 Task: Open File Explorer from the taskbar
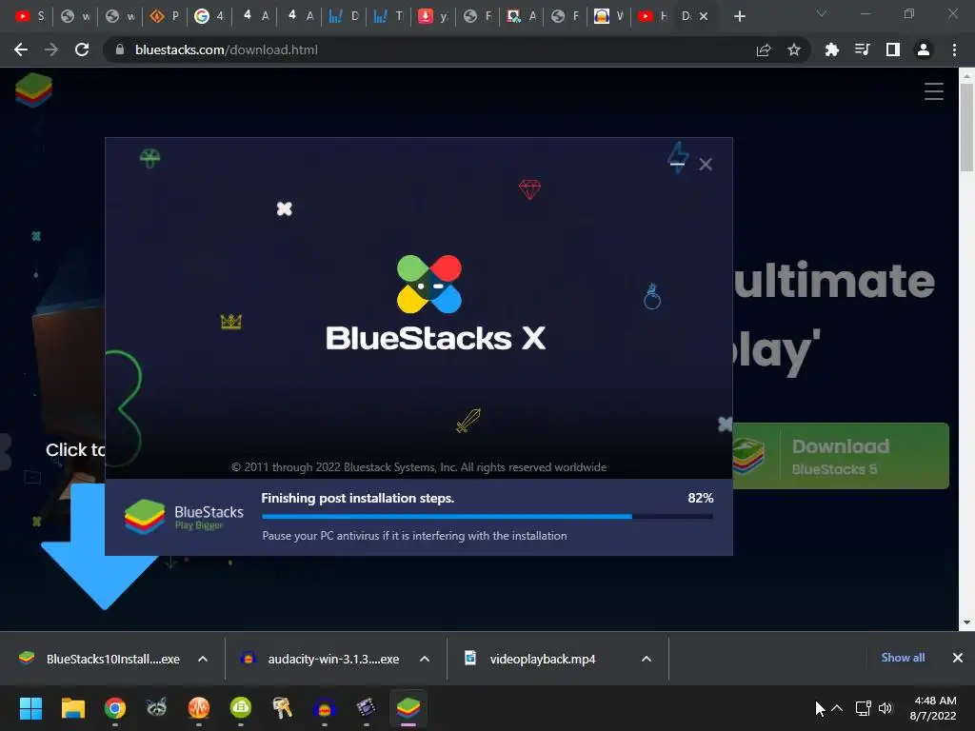[72, 707]
